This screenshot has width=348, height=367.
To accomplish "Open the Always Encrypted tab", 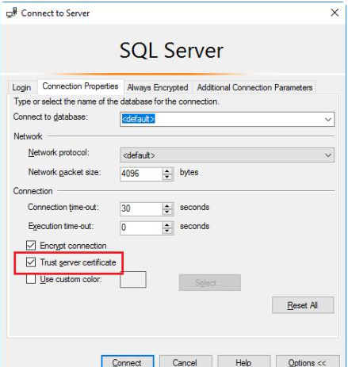I will coord(158,87).
